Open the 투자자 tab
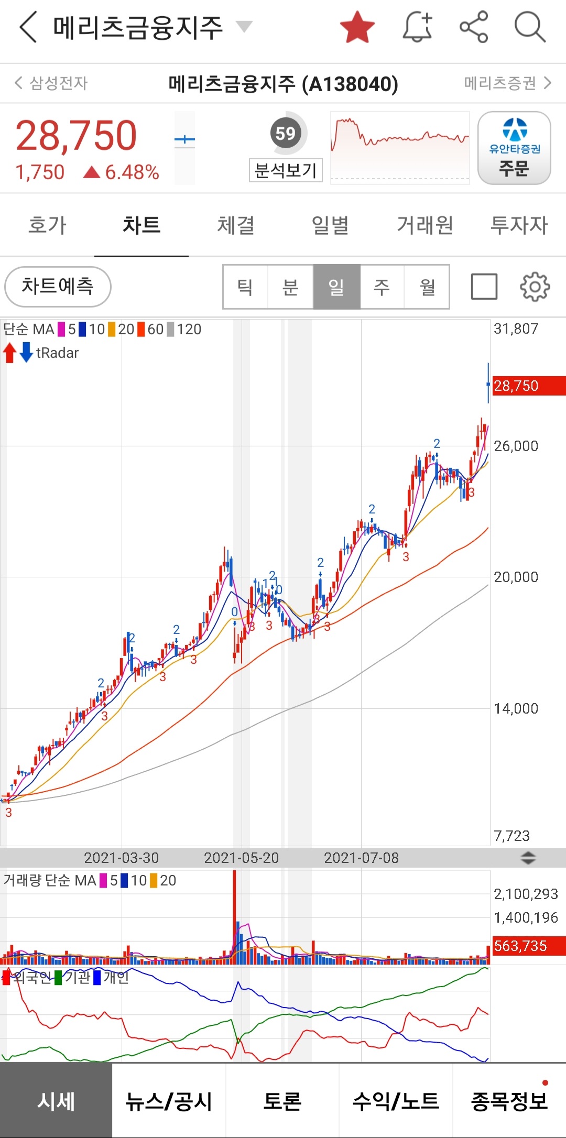Viewport: 566px width, 1138px height. 519,225
